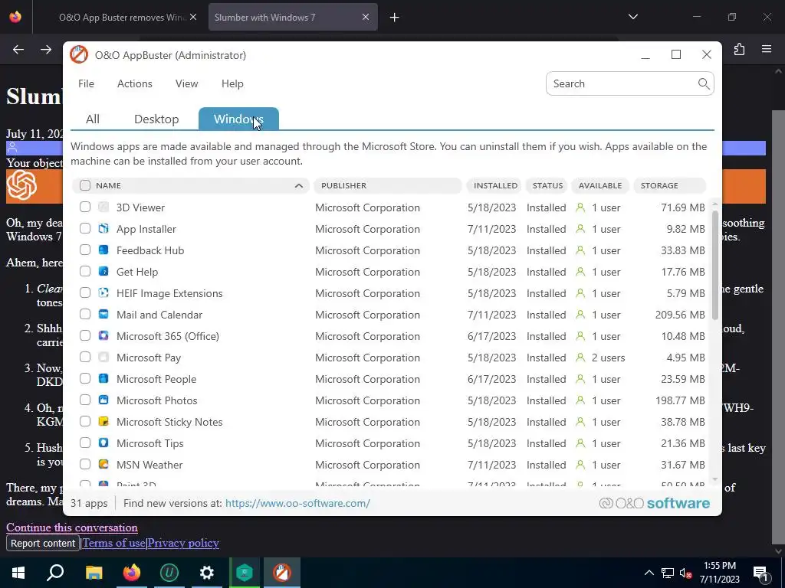785x588 pixels.
Task: Click the Get Help app icon
Action: pyautogui.click(x=103, y=272)
